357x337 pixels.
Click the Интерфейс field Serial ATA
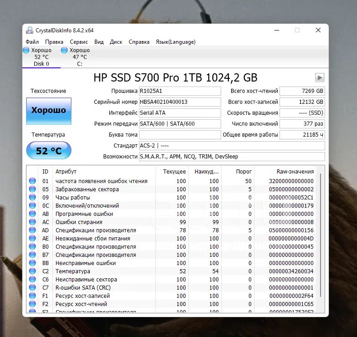point(180,113)
